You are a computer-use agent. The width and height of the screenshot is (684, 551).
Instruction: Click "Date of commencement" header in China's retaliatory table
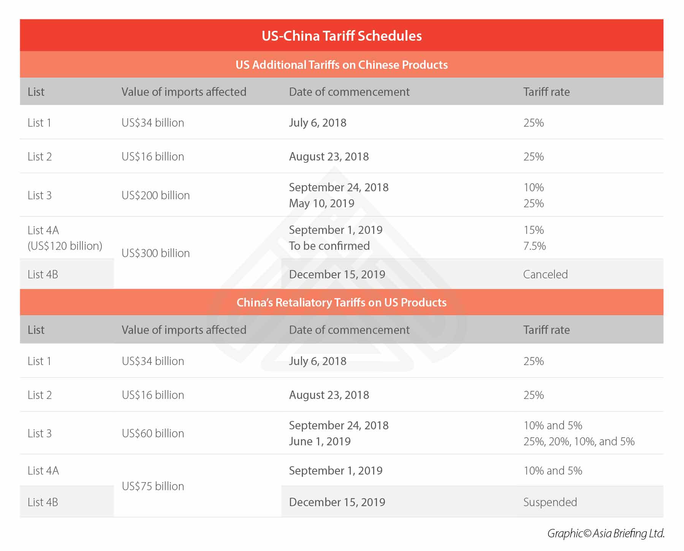349,330
